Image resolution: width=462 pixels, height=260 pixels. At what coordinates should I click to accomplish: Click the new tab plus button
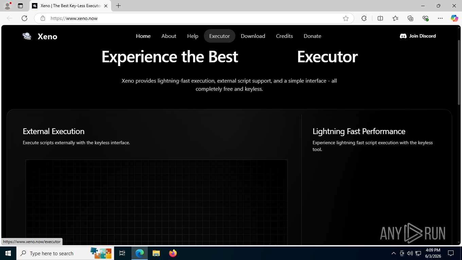click(118, 6)
